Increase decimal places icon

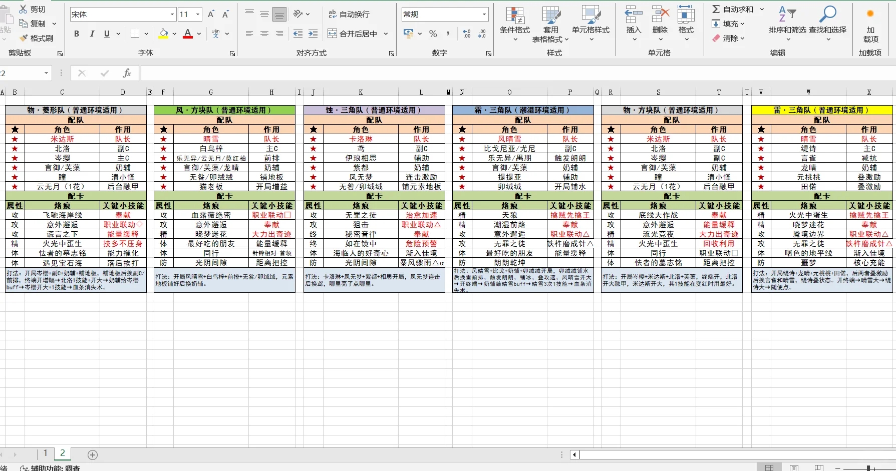point(467,34)
